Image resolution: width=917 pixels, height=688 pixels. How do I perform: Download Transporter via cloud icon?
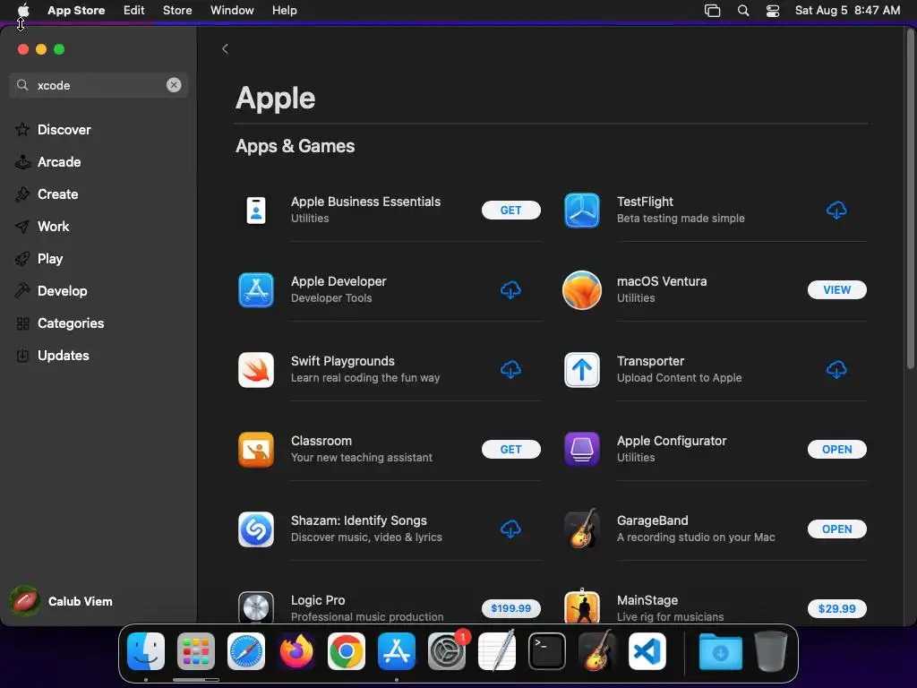click(837, 370)
